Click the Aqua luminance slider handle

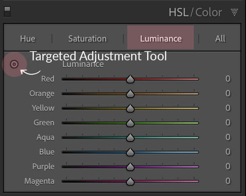130,137
